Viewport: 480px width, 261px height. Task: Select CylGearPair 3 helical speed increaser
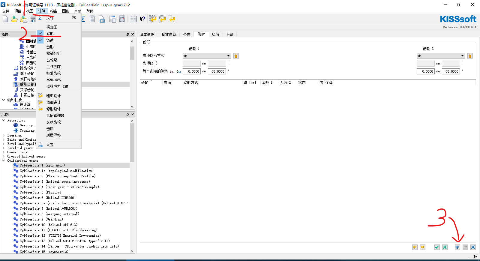[55, 181]
